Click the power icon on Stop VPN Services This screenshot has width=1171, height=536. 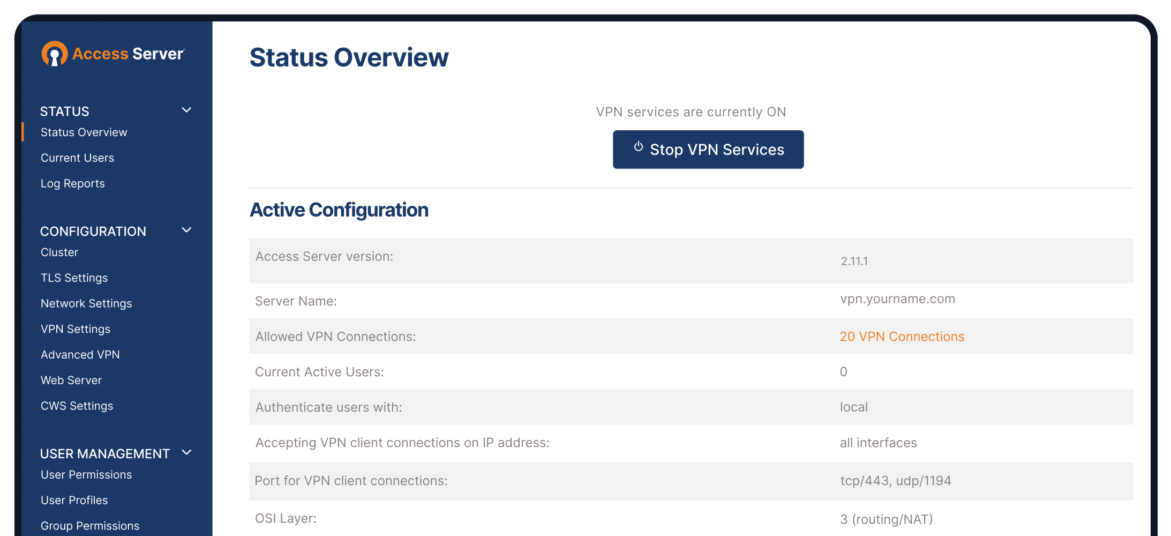[x=638, y=149]
